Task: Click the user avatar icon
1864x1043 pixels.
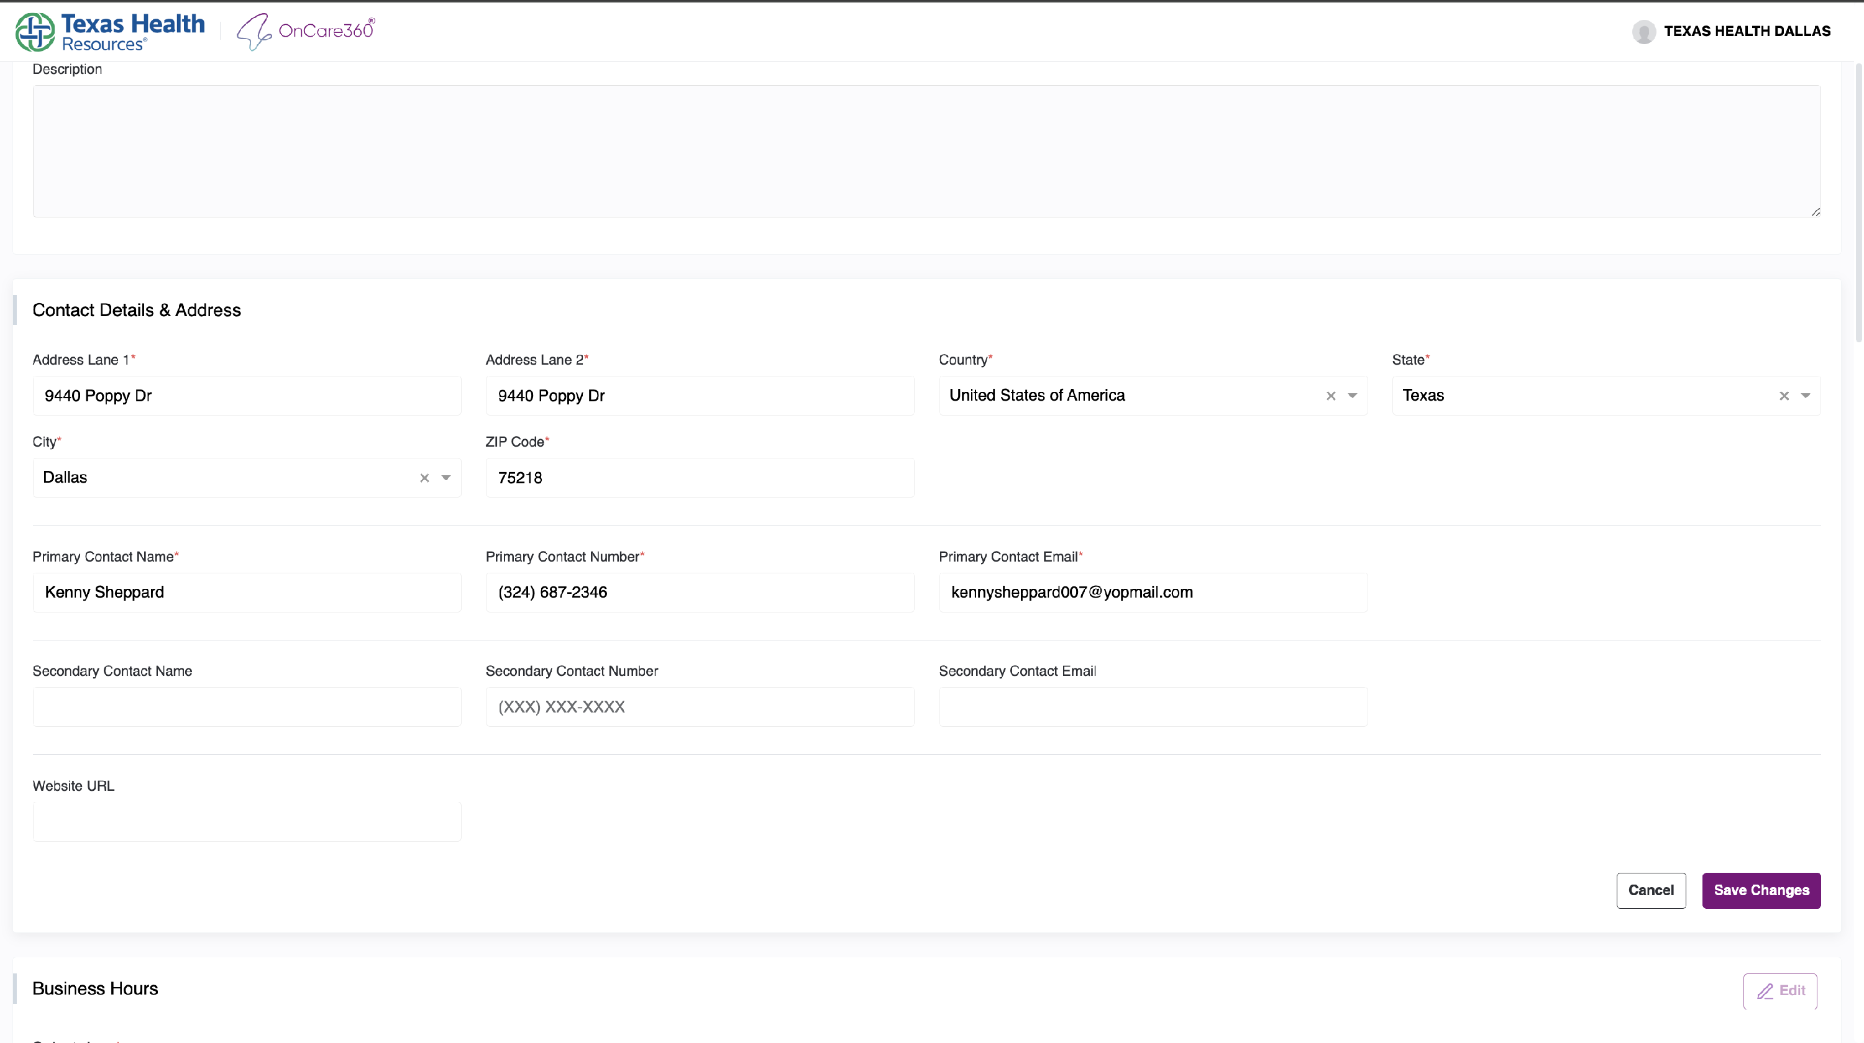Action: pos(1643,32)
